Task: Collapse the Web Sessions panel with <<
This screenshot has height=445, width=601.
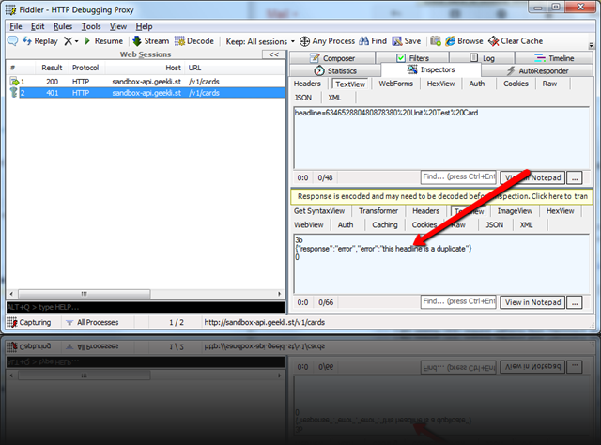Action: [x=273, y=54]
